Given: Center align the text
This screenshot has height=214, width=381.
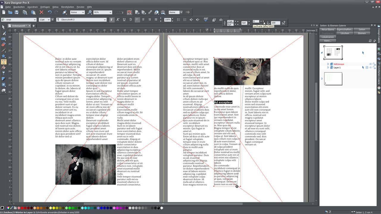Looking at the screenshot, I should [x=143, y=20].
